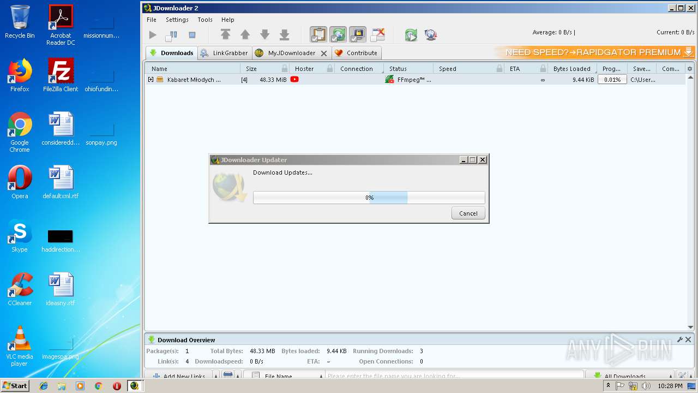Screen dimensions: 698x393
Task: Open Internet Explorer from the taskbar
Action: [x=44, y=386]
